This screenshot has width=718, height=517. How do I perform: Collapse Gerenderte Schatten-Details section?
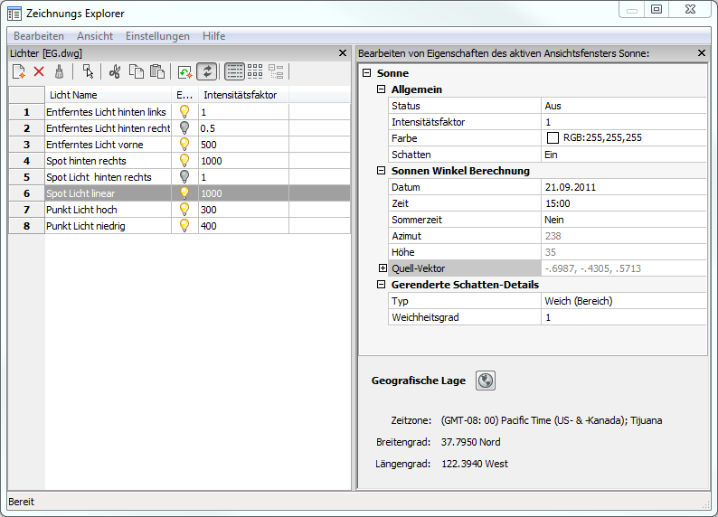tap(382, 285)
